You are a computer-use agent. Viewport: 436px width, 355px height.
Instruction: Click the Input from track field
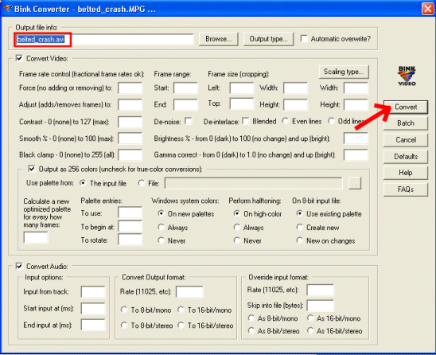click(93, 292)
